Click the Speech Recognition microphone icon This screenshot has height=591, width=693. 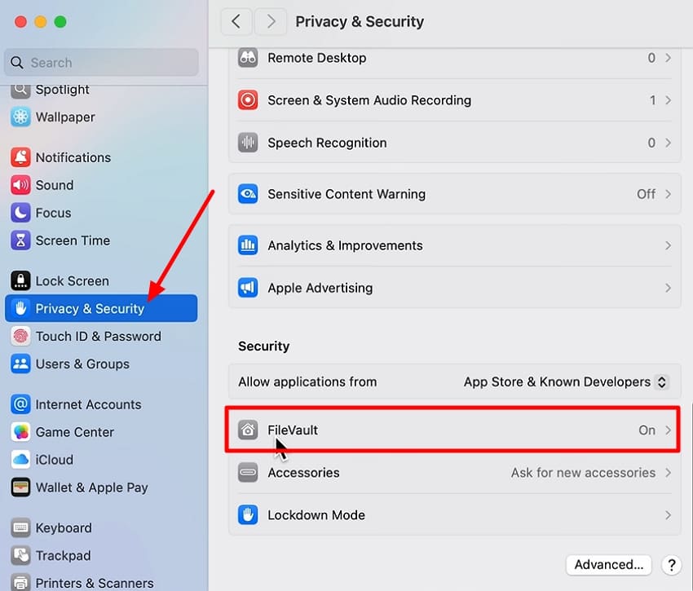coord(248,142)
